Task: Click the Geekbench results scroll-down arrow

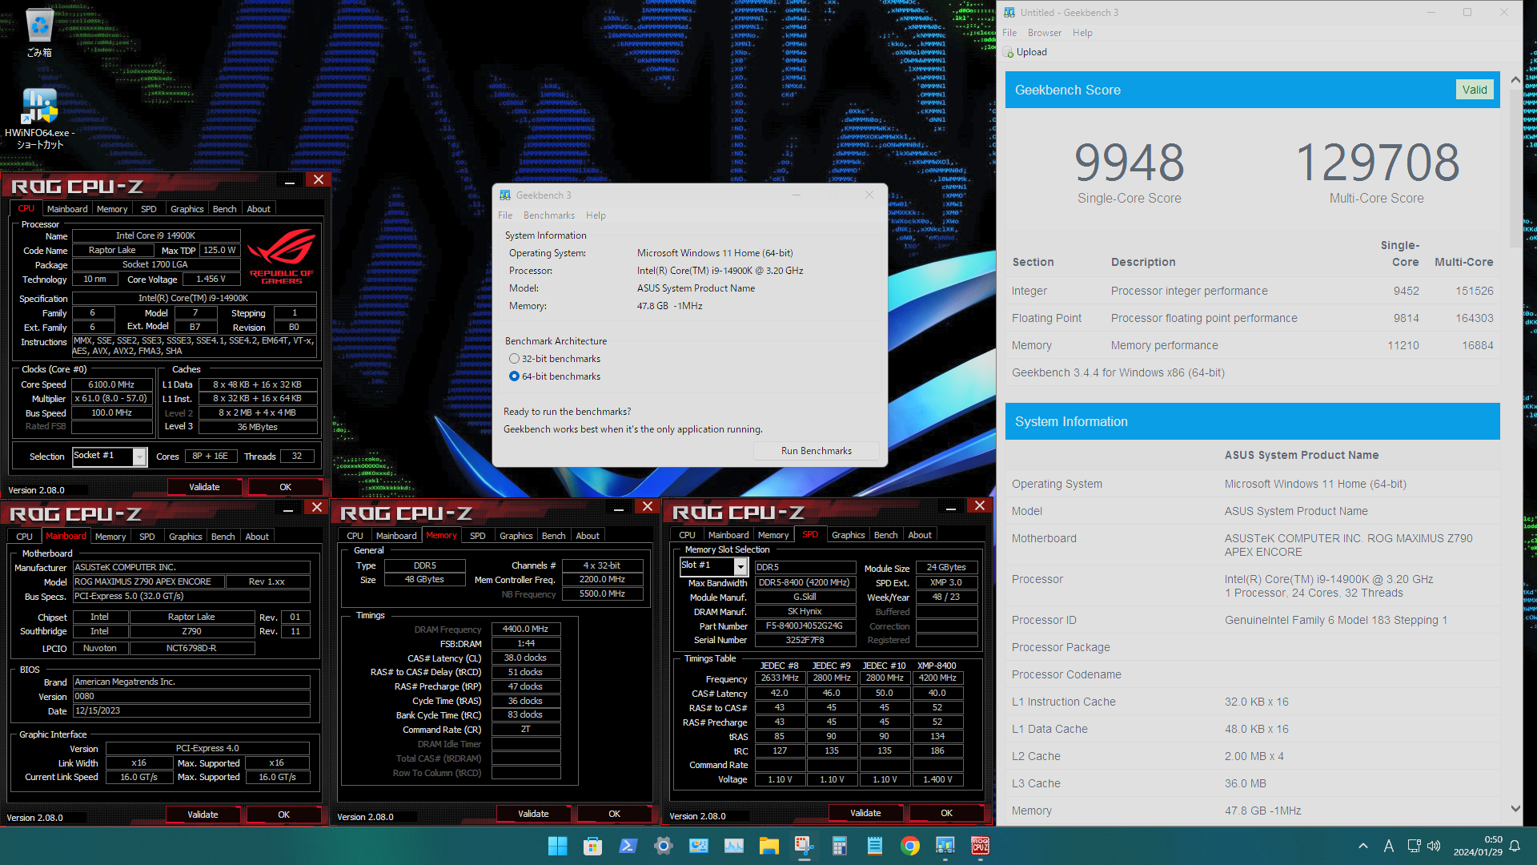Action: pos(1515,809)
